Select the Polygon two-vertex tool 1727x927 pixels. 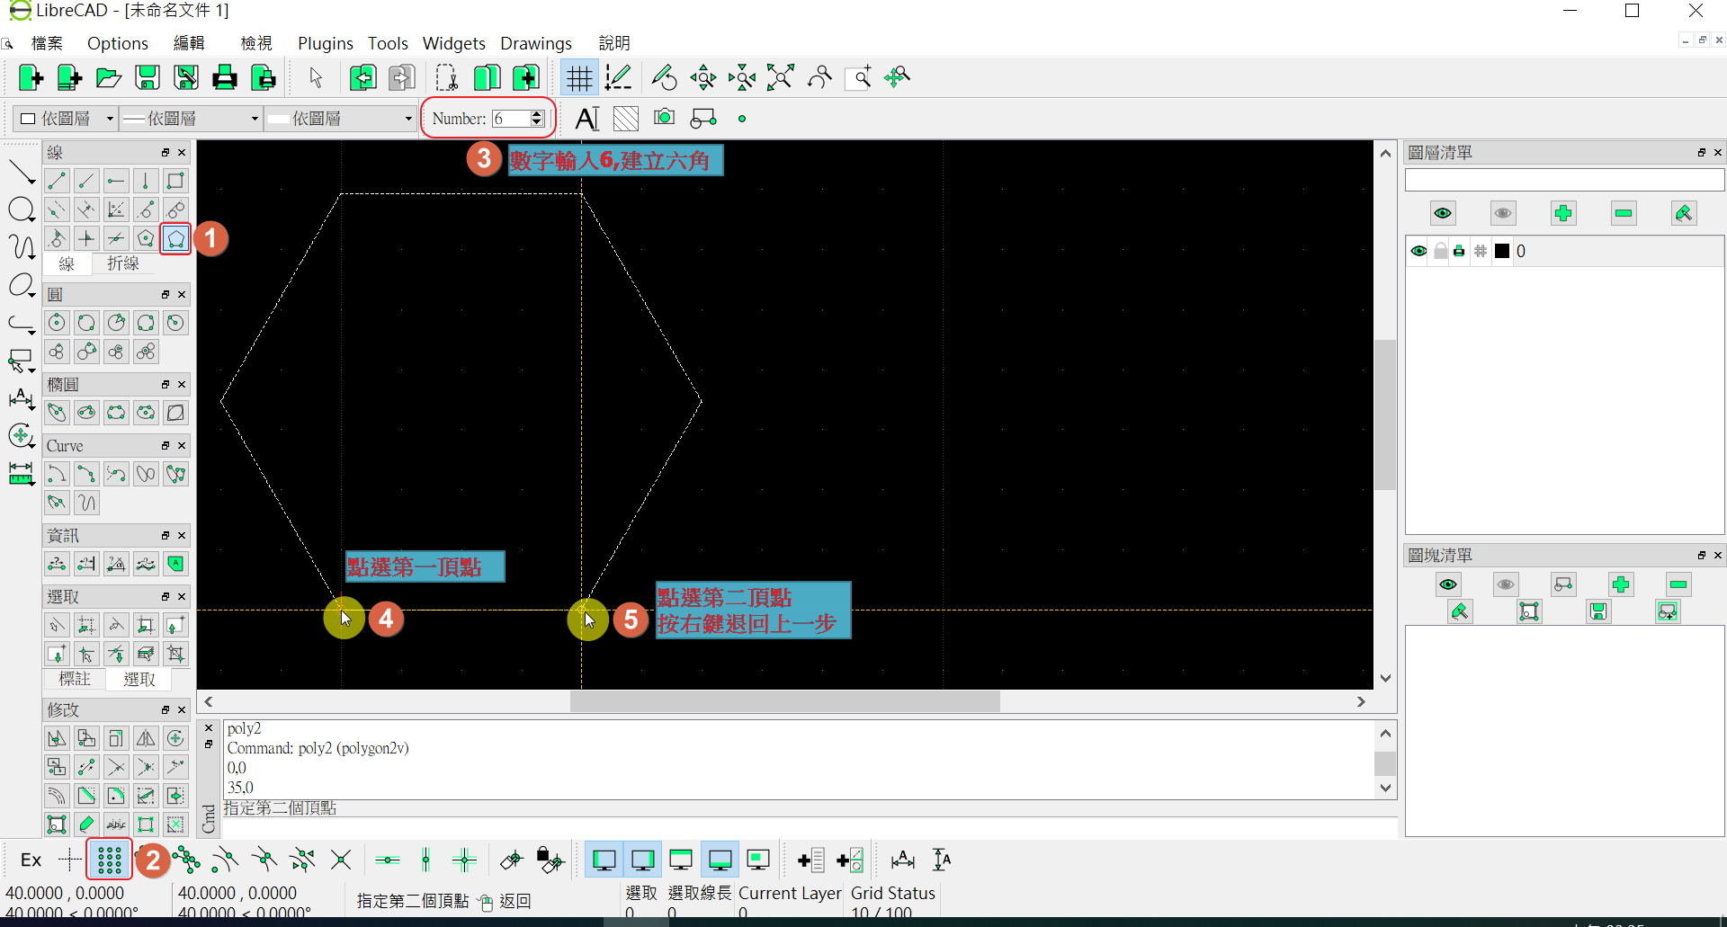176,238
